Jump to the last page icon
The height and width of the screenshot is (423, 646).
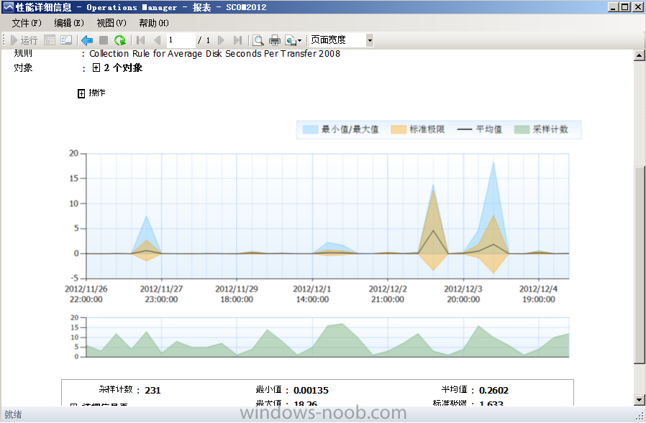point(237,40)
